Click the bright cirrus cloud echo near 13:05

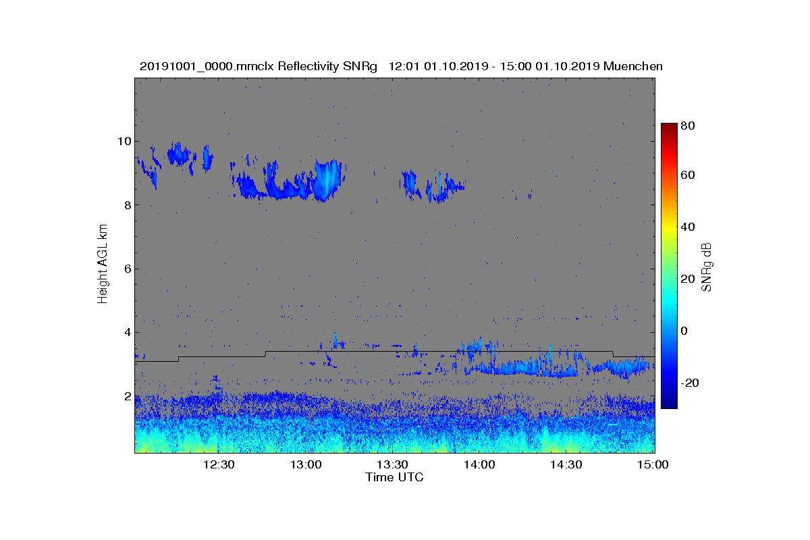click(327, 180)
